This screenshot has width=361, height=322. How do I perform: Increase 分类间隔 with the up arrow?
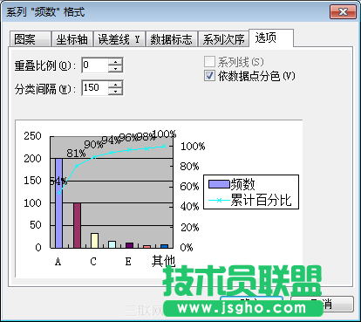coord(115,85)
